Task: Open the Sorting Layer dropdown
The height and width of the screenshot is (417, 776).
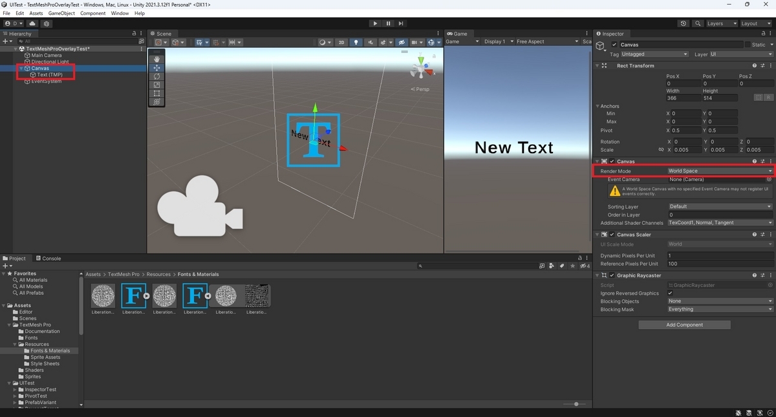Action: coord(720,206)
